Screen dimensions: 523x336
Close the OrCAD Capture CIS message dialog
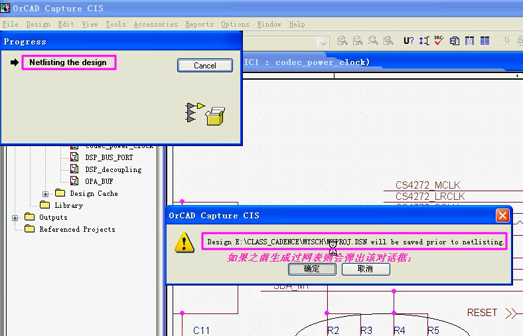point(502,216)
